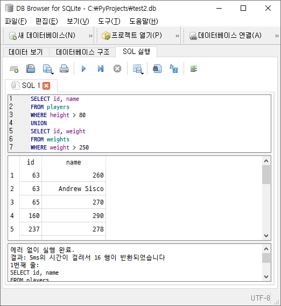Open the 도구(T) menu

tap(109, 21)
